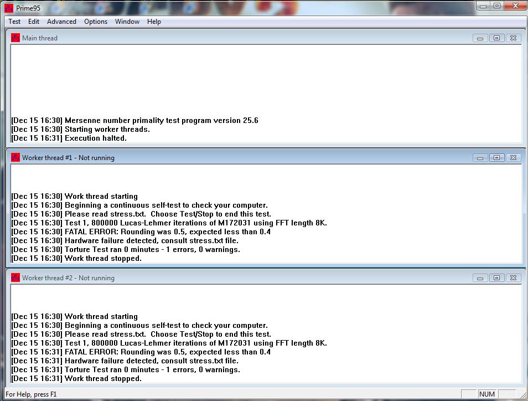Click 'Torture Test ran 0 minutes' in Worker #2
Screen dimensions: 528x401
[x=126, y=369]
